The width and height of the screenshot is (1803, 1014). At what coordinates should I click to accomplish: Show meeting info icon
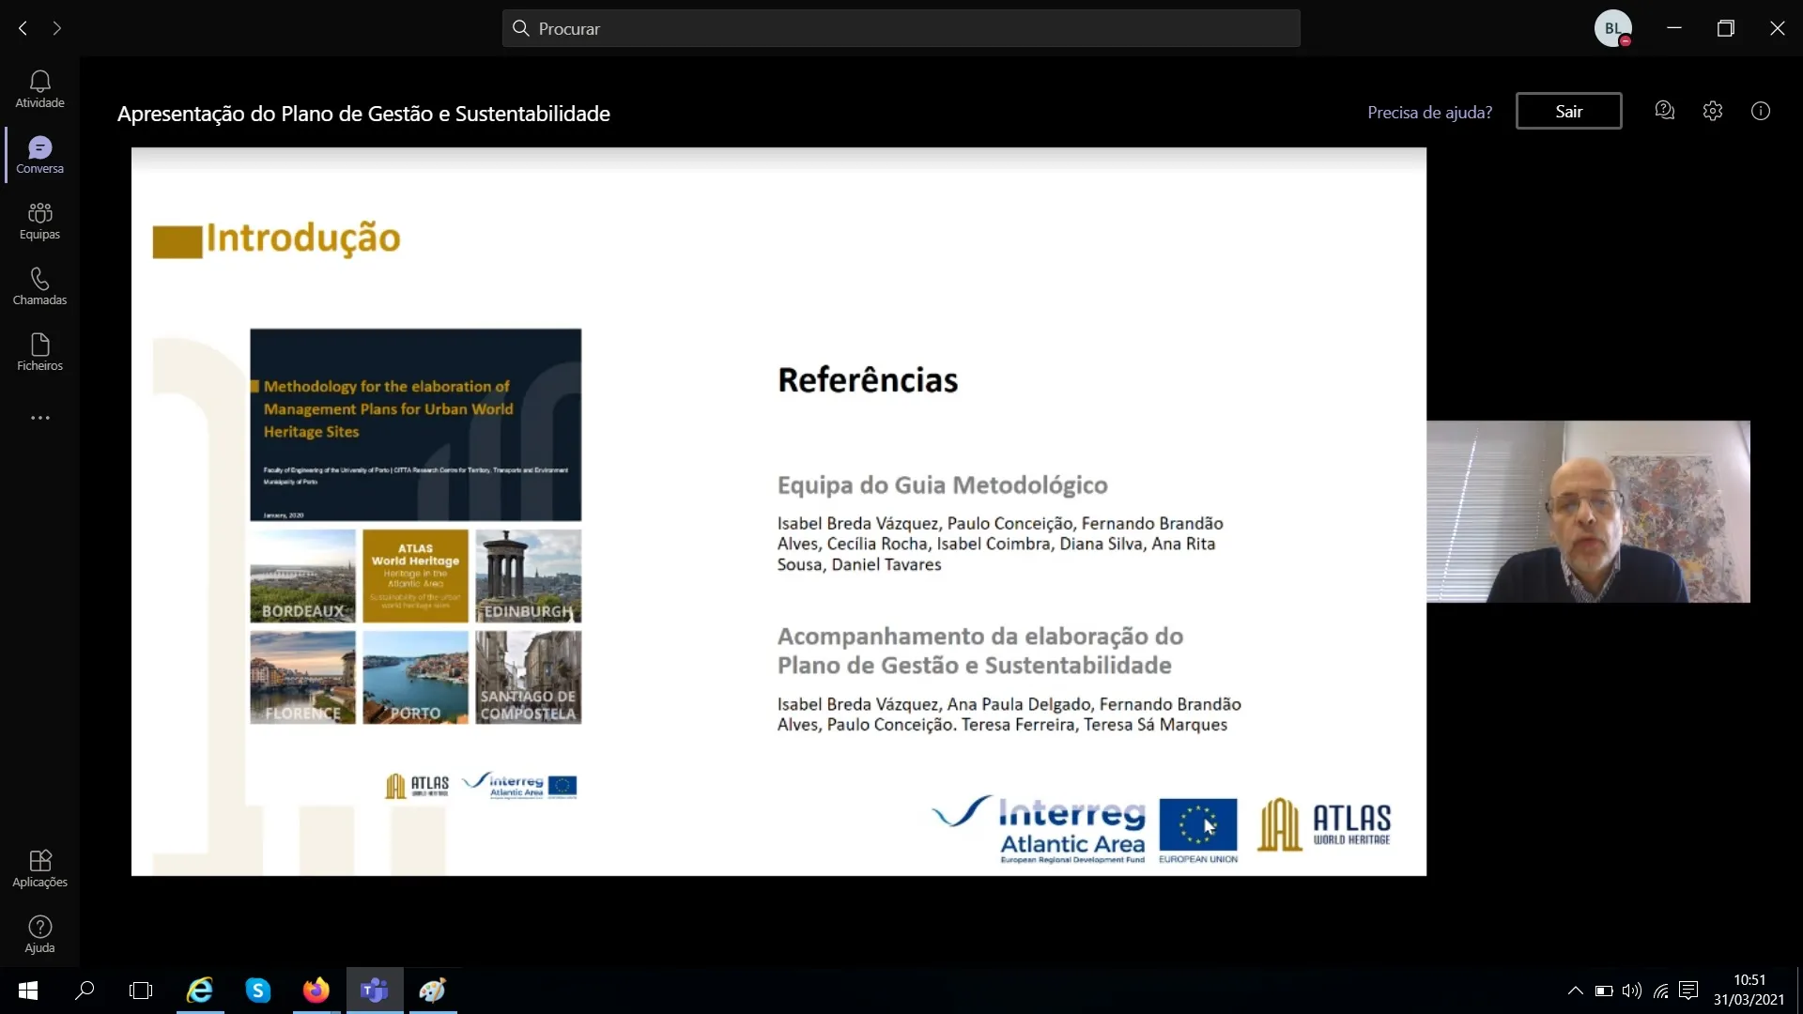point(1760,111)
